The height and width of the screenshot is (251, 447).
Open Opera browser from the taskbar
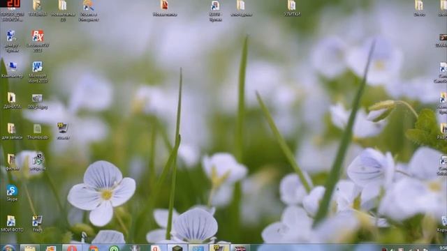pos(72,248)
